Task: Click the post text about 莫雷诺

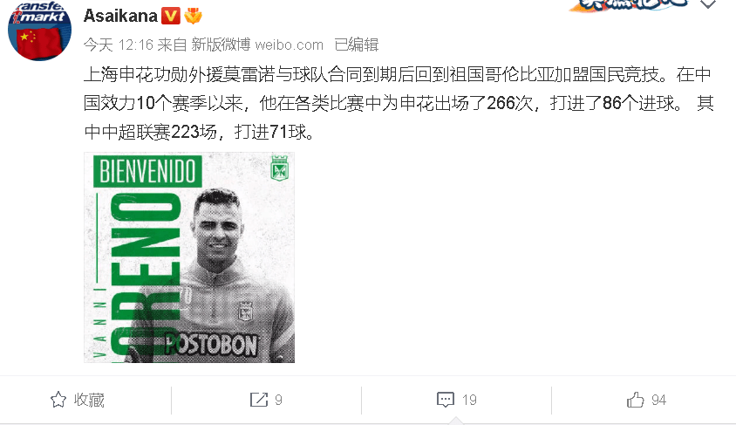Action: tap(399, 103)
